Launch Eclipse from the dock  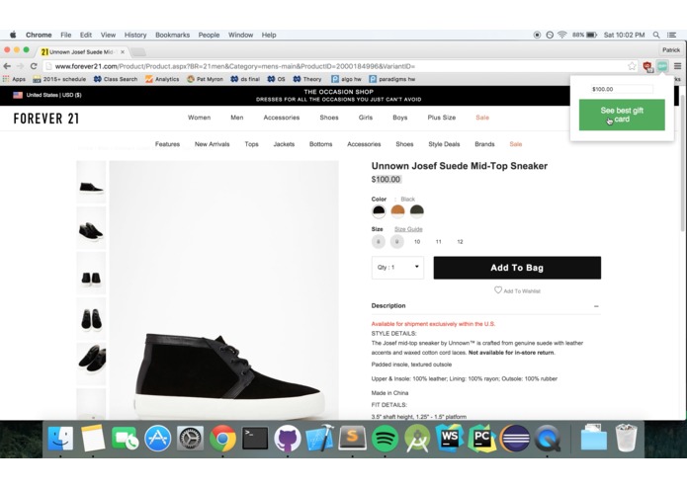click(515, 438)
